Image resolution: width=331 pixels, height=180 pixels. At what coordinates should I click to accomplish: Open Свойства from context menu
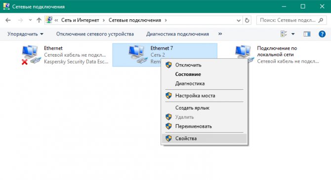[x=204, y=139]
